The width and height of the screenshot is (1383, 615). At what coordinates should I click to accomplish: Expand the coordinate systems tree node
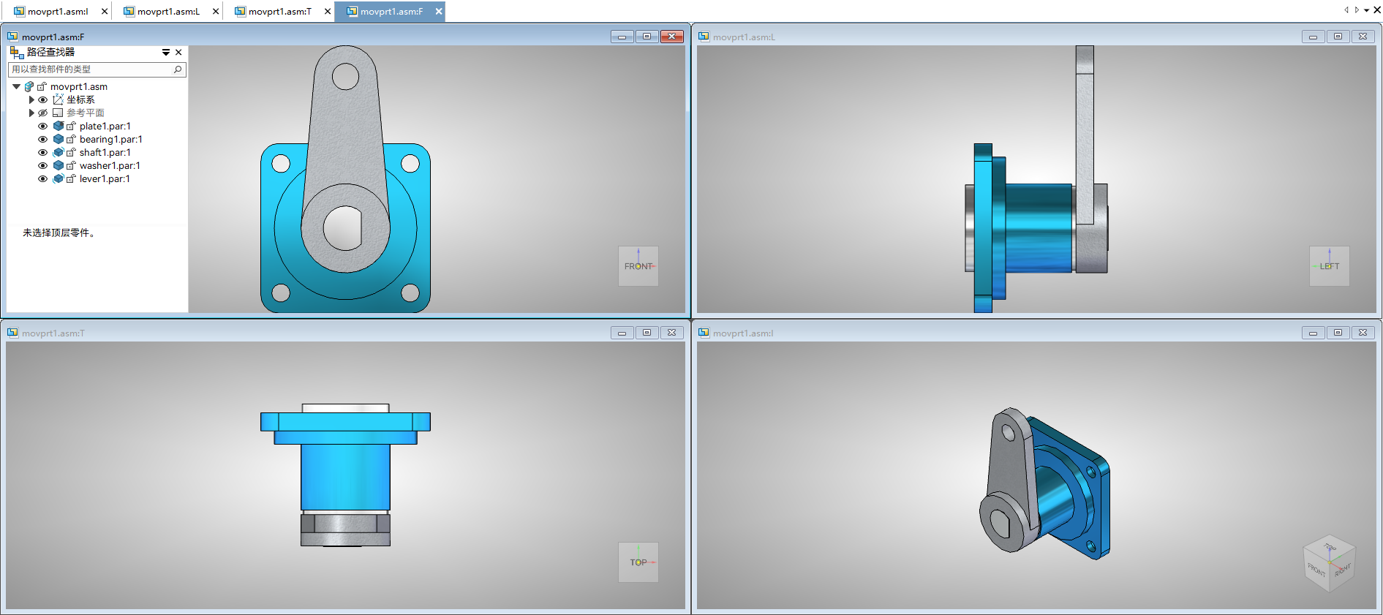(x=31, y=99)
